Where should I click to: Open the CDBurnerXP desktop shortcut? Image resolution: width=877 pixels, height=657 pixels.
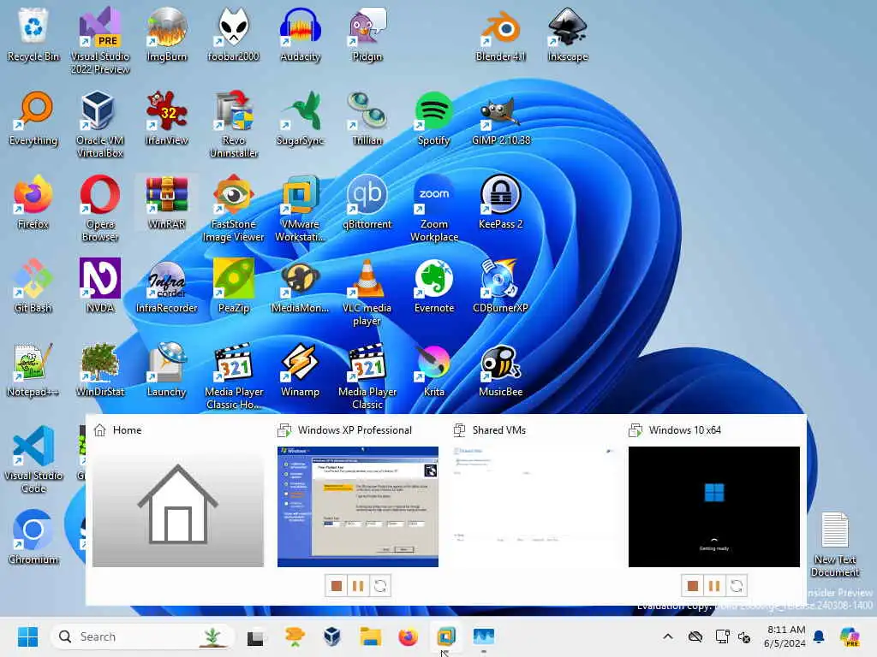500,286
